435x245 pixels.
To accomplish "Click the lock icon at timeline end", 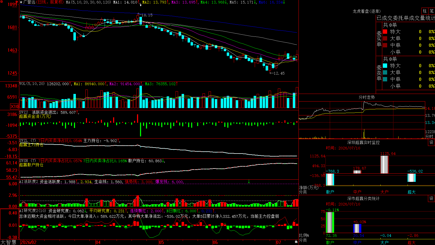I will click(x=296, y=242).
